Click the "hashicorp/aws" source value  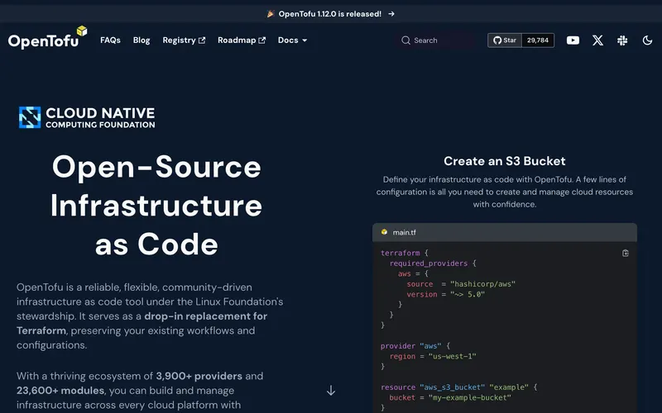[x=482, y=284]
